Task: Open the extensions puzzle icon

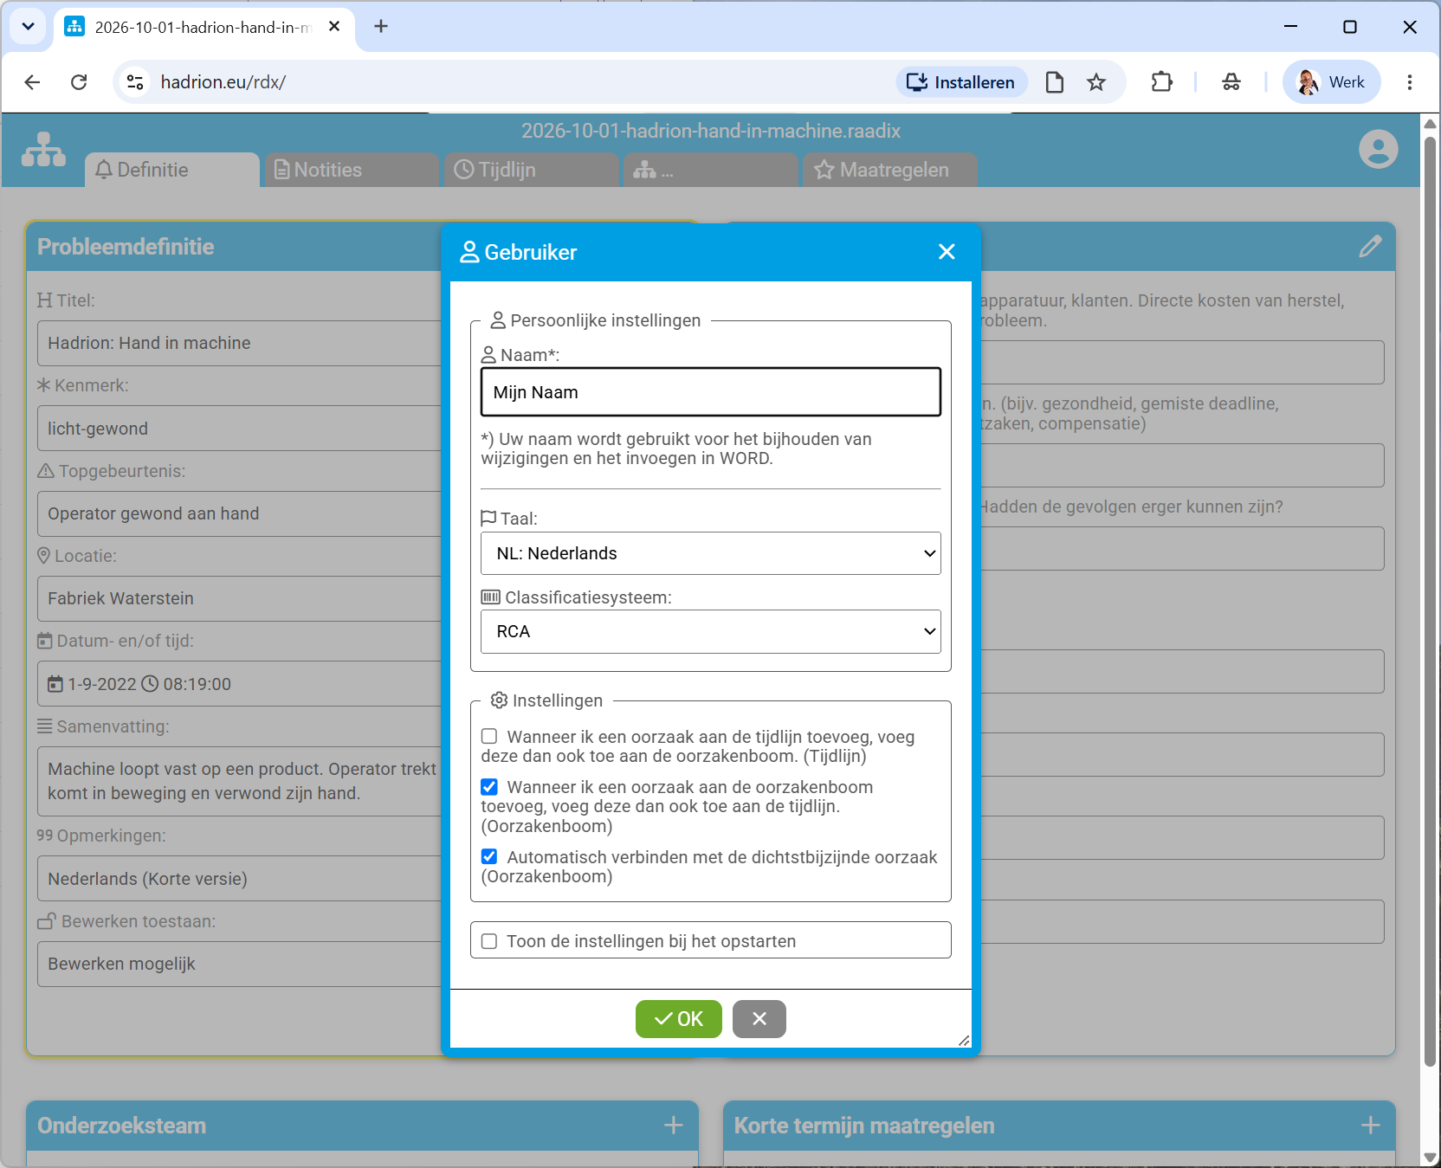Action: click(1161, 82)
